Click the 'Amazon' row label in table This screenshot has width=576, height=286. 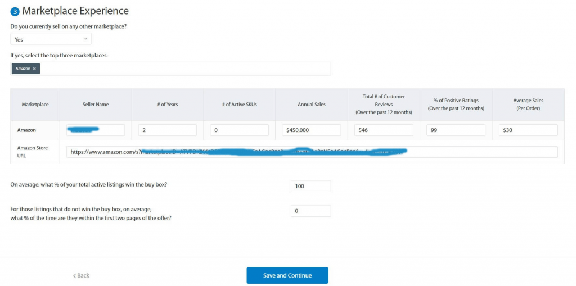[26, 130]
